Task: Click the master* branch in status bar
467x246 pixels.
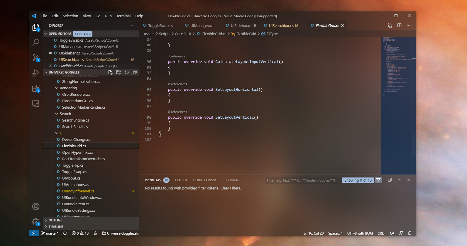Action: (x=50, y=233)
